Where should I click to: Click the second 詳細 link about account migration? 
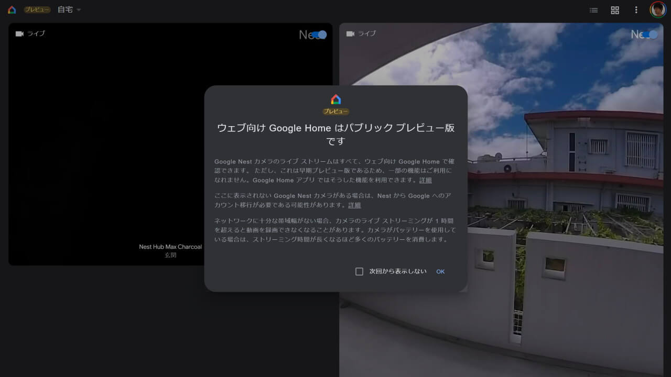point(354,205)
